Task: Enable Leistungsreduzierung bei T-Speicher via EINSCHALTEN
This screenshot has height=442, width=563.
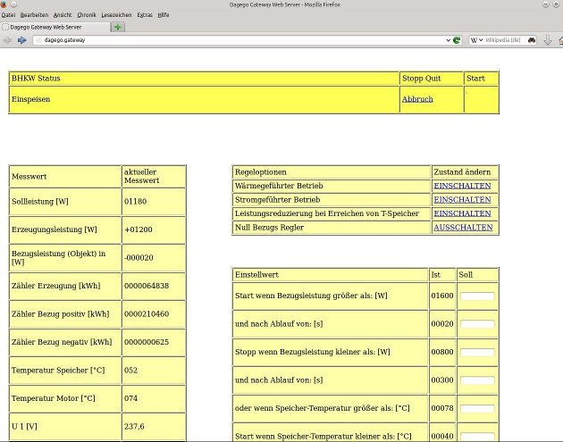Action: pyautogui.click(x=462, y=213)
